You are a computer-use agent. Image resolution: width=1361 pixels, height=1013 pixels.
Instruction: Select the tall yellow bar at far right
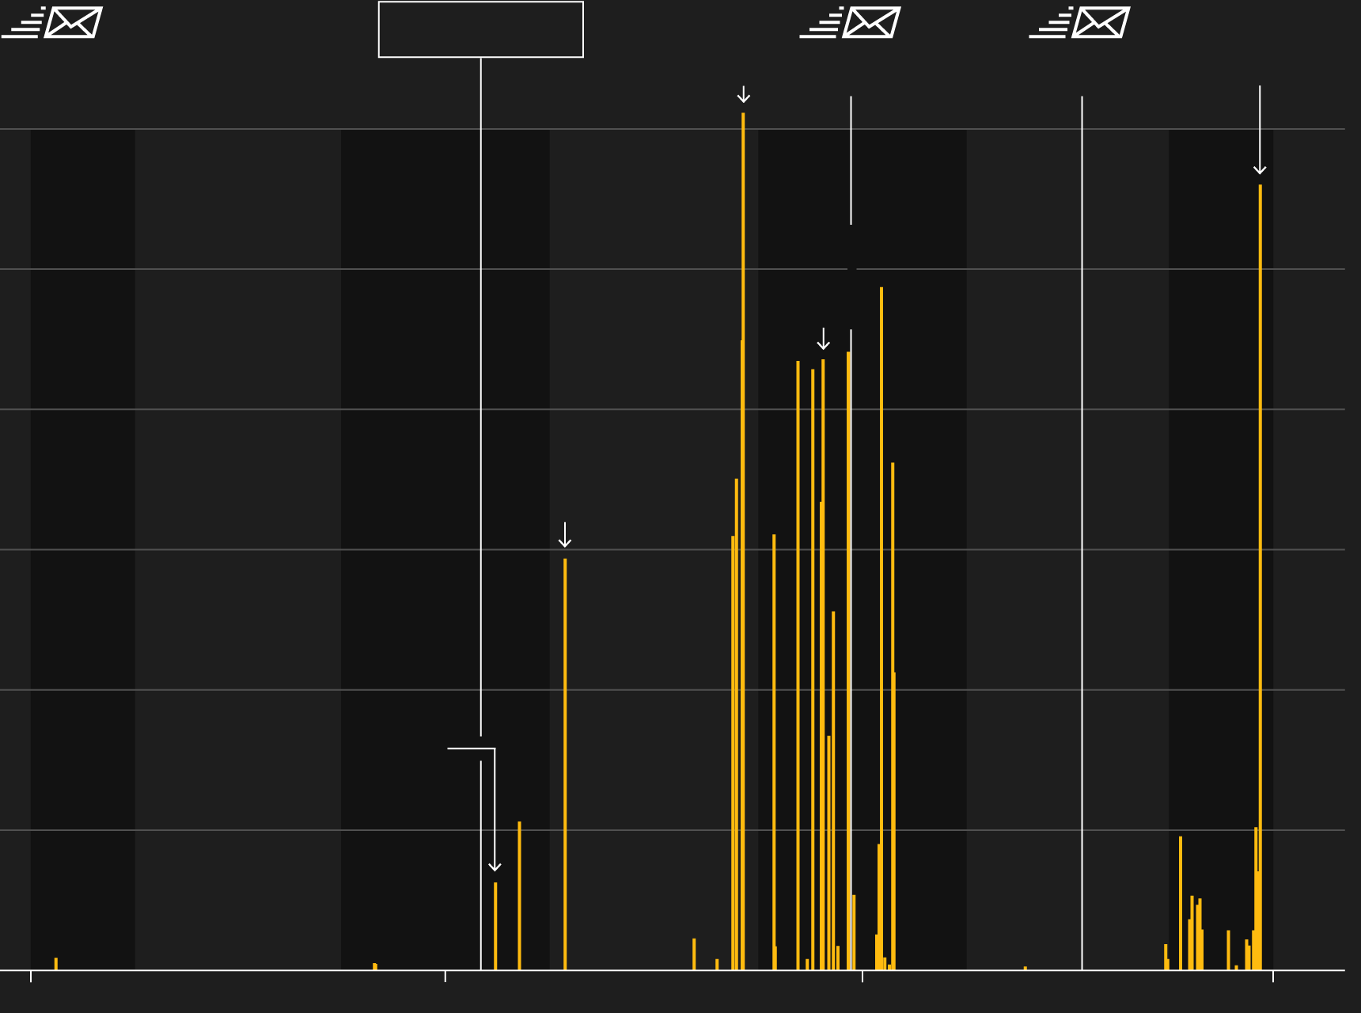pyautogui.click(x=1261, y=554)
